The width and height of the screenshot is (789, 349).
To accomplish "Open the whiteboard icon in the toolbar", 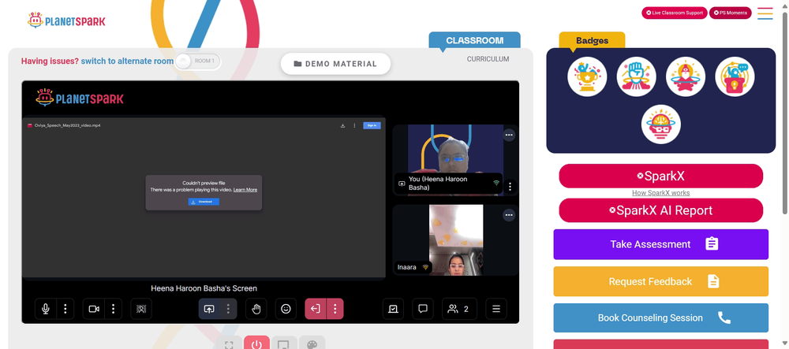I will [x=393, y=309].
